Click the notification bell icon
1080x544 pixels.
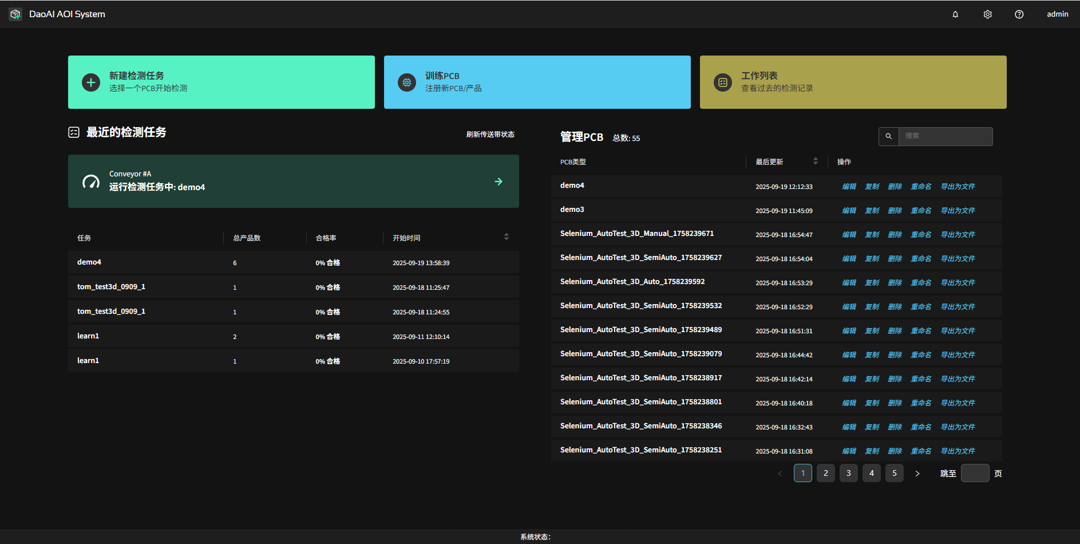[955, 14]
